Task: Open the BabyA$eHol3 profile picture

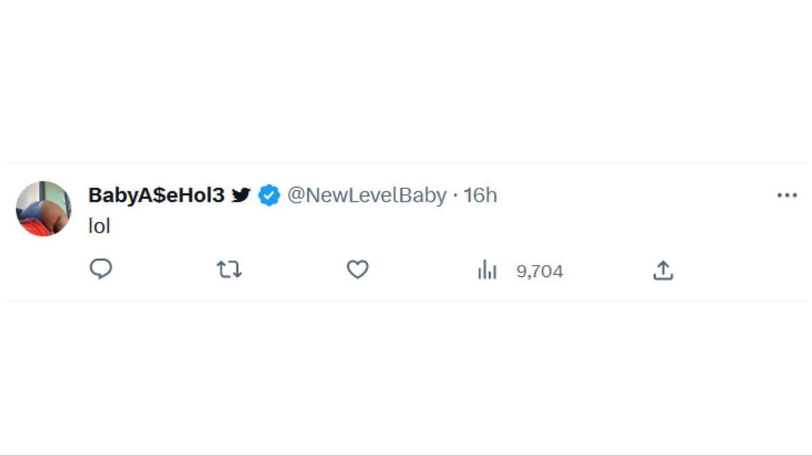Action: click(x=43, y=208)
